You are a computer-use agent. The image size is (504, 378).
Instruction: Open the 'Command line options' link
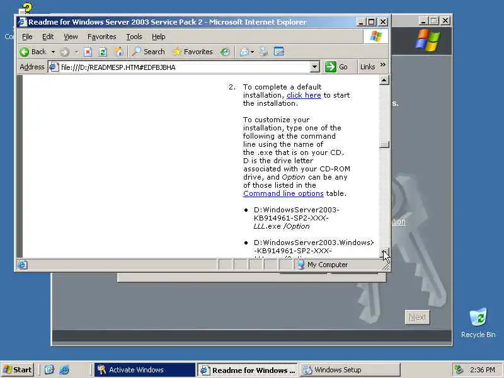(x=283, y=193)
